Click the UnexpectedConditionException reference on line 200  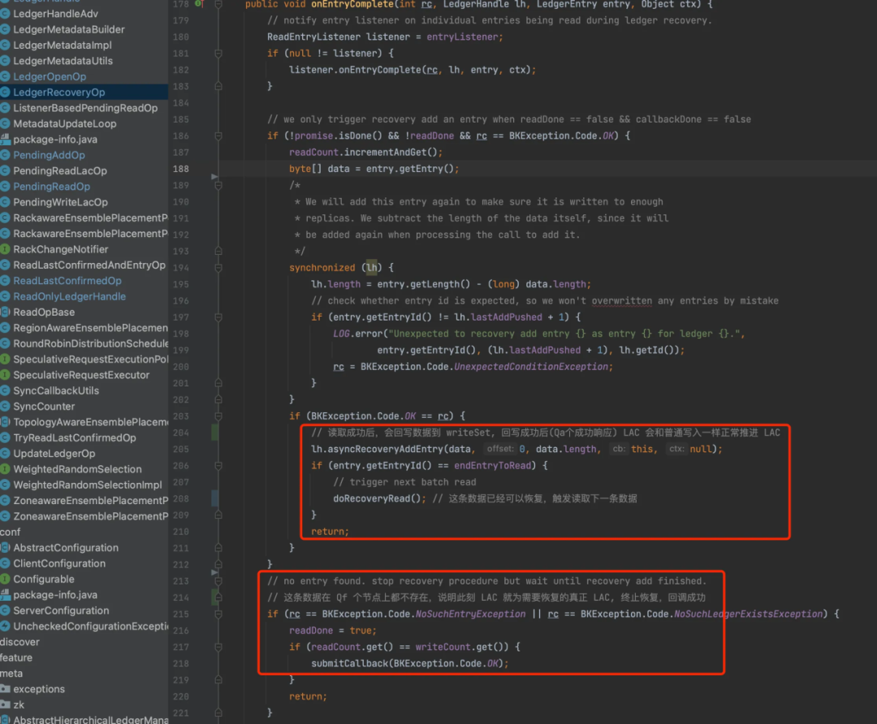531,367
